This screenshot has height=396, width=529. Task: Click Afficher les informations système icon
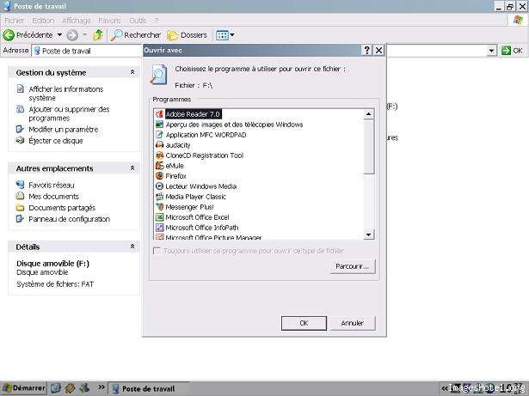[21, 89]
